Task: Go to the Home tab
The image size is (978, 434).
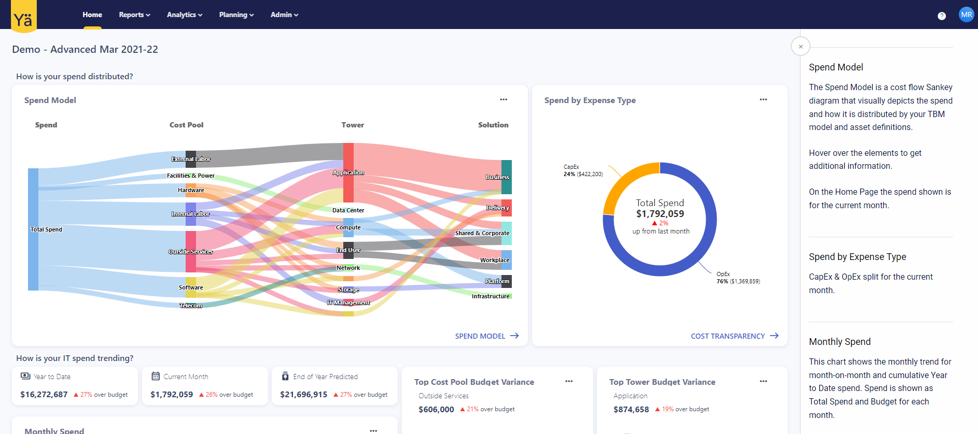Action: click(92, 15)
